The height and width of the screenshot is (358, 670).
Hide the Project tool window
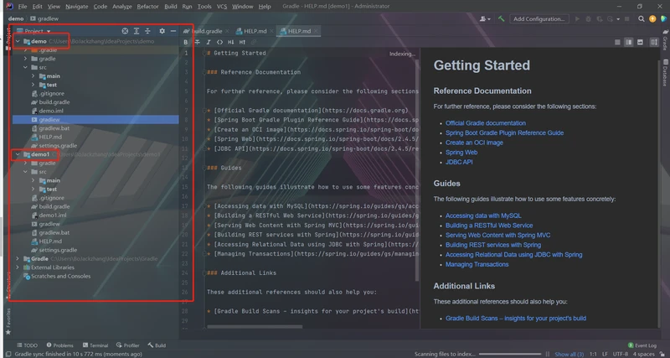(173, 31)
